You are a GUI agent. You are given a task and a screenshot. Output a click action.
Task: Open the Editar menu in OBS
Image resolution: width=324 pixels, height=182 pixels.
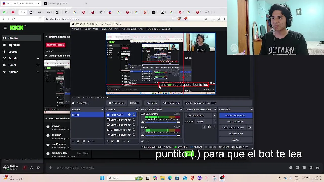pos(88,29)
